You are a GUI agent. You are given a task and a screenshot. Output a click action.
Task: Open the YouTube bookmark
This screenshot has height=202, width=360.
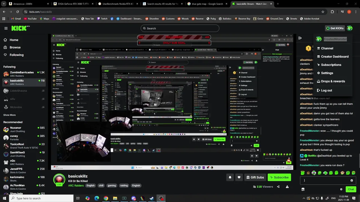pos(30,19)
